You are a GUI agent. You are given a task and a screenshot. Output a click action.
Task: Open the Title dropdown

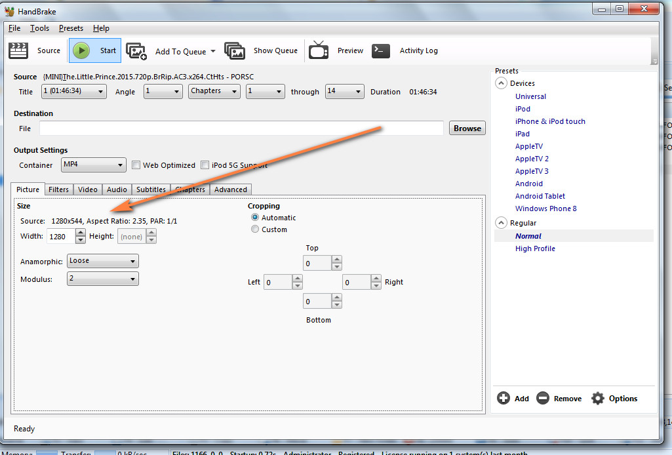tap(73, 91)
